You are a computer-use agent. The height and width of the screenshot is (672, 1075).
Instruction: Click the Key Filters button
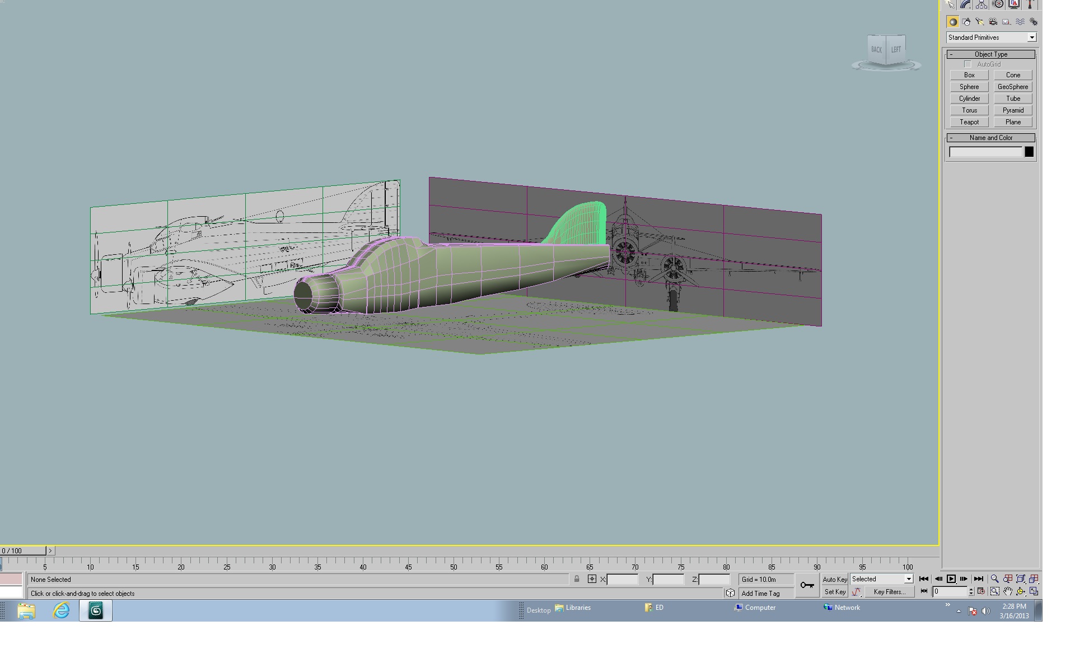(x=889, y=591)
